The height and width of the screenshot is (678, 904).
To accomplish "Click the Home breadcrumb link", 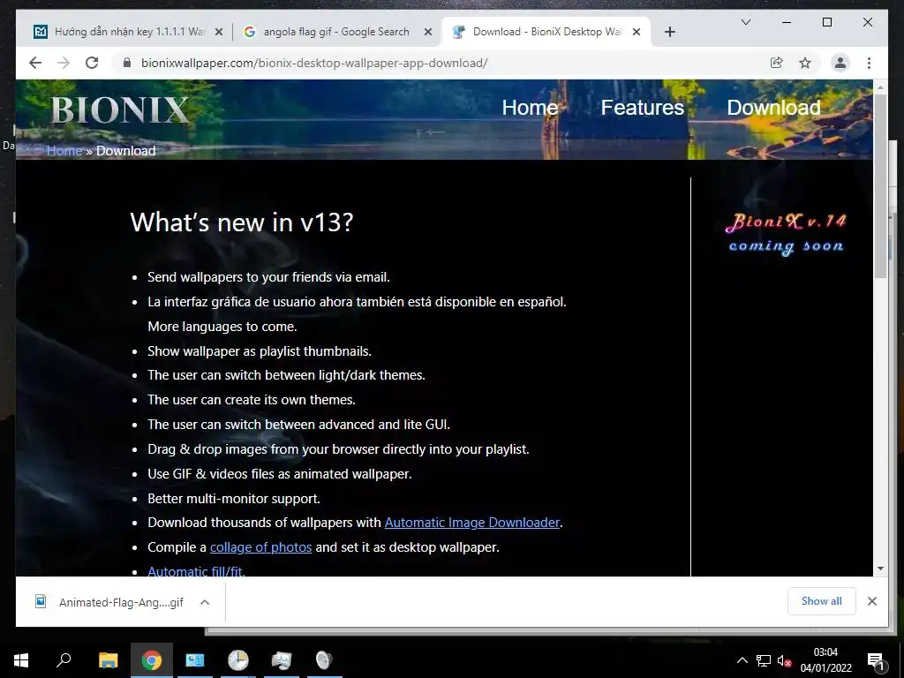I will pyautogui.click(x=64, y=150).
